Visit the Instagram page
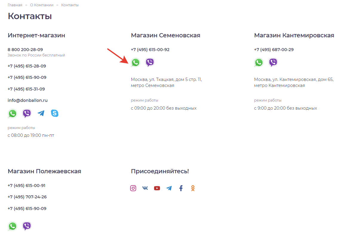The width and height of the screenshot is (352, 236). pos(133,188)
